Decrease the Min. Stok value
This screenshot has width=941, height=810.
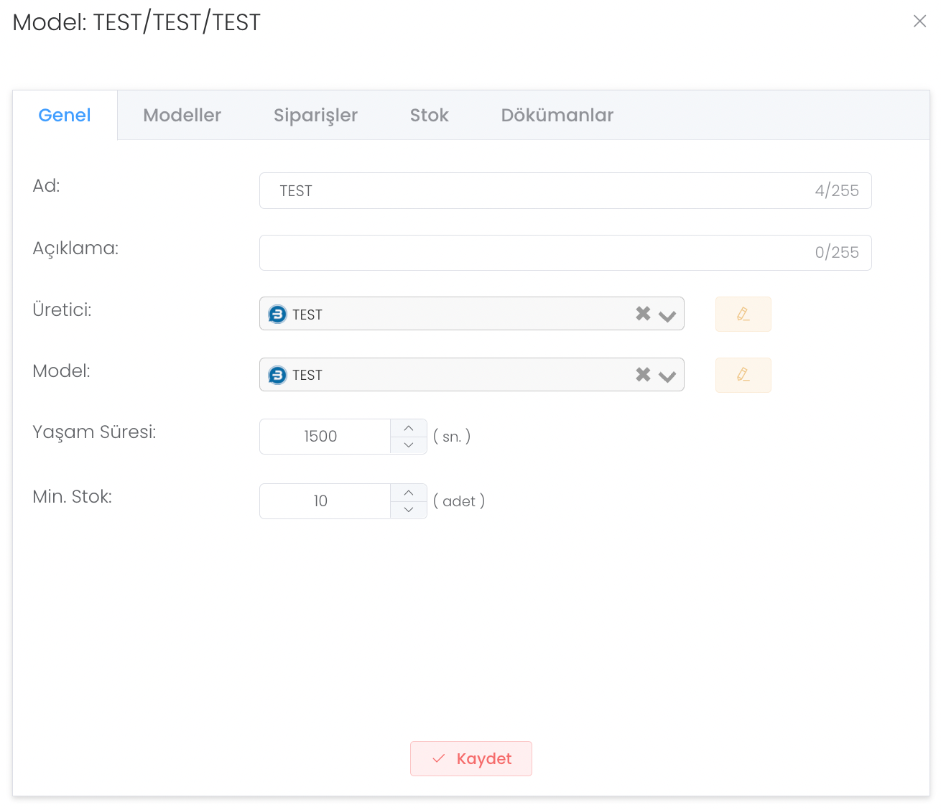click(x=409, y=510)
